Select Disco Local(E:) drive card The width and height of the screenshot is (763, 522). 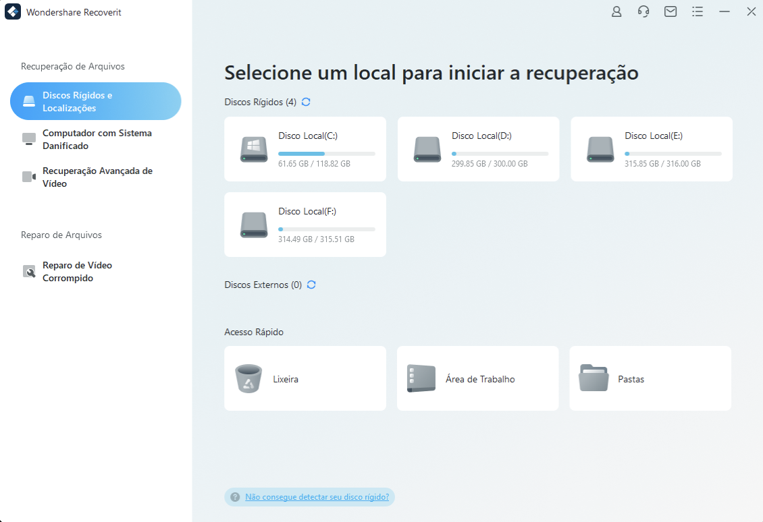pyautogui.click(x=651, y=148)
